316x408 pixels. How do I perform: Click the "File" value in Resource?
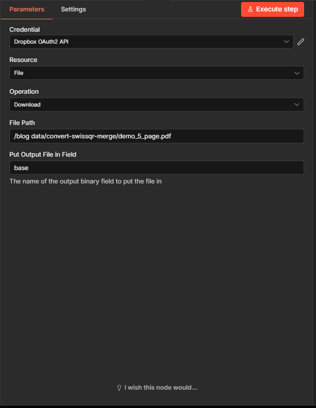click(19, 73)
